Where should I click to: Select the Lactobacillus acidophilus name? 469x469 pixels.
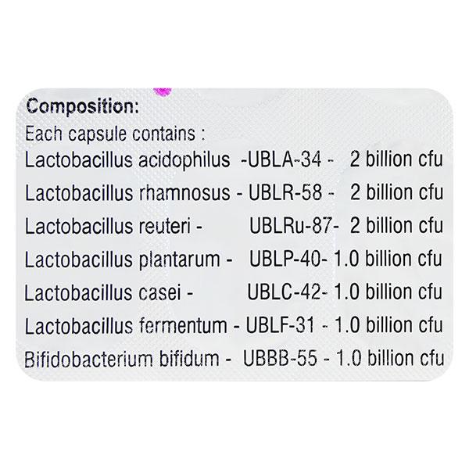tap(127, 160)
